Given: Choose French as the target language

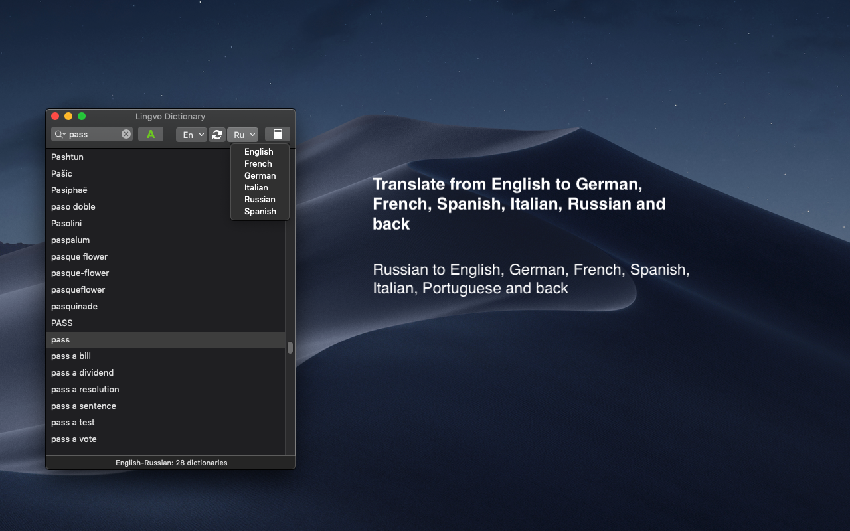Looking at the screenshot, I should point(258,164).
